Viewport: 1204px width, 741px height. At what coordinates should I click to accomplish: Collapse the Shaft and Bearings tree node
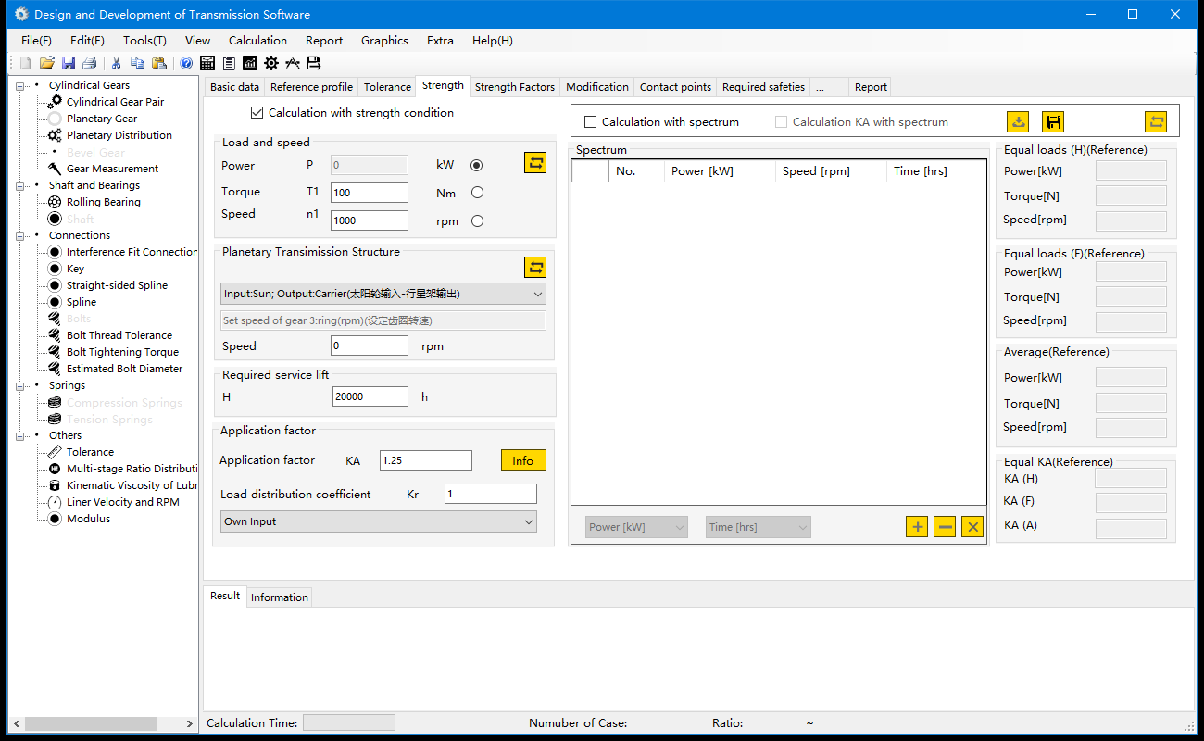[x=20, y=185]
